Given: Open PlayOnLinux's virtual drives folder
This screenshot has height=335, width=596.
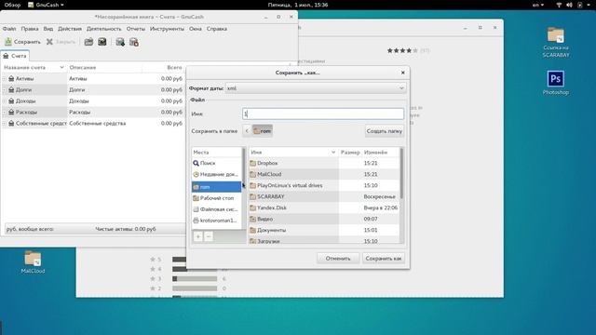Looking at the screenshot, I should point(324,185).
